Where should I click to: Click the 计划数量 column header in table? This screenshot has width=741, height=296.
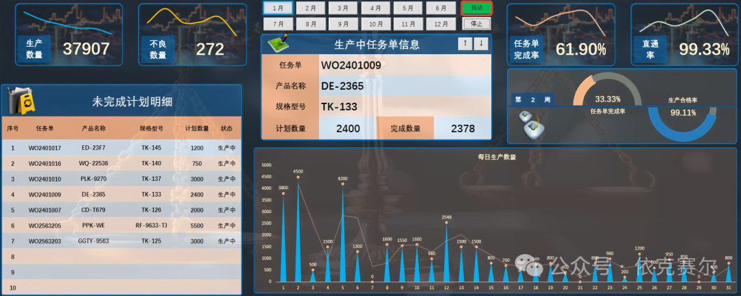196,128
